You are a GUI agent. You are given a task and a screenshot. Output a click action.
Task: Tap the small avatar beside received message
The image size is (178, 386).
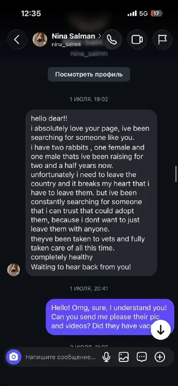[14, 270]
